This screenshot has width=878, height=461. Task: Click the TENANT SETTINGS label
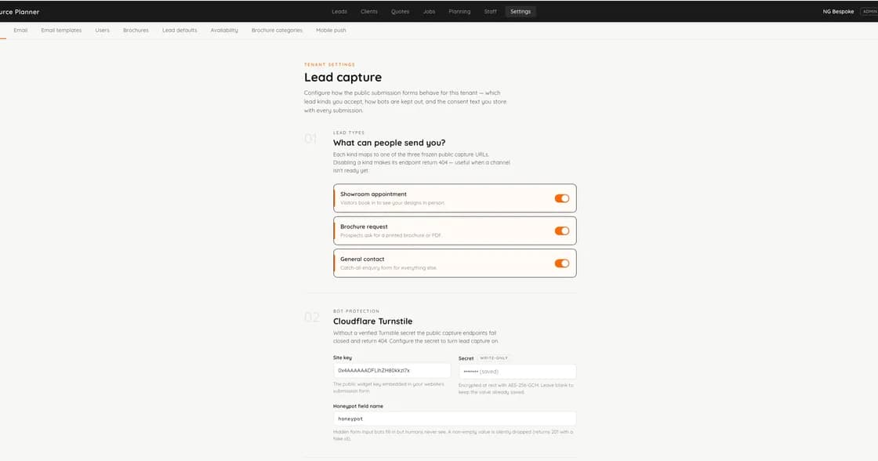[329, 64]
